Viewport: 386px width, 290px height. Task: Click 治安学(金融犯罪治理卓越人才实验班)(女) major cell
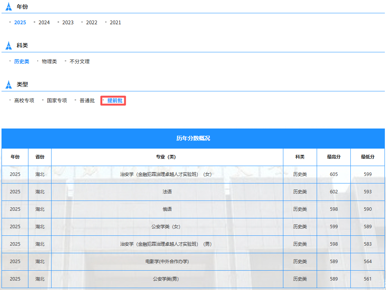click(x=167, y=174)
